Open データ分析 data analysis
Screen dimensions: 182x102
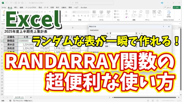[154, 14]
